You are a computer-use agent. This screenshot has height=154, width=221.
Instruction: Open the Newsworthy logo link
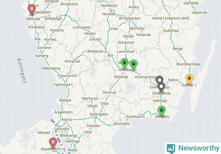[x=193, y=148]
